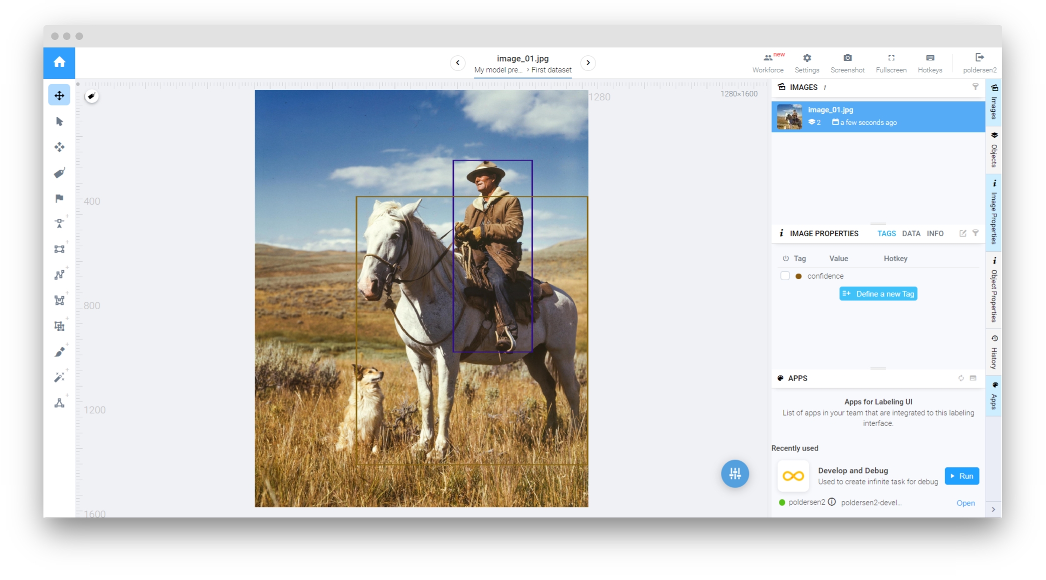Filter tags in Image Properties panel
1046x580 pixels.
point(975,233)
